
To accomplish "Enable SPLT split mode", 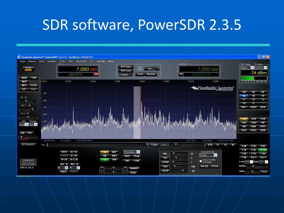I will pyautogui.click(x=64, y=152).
